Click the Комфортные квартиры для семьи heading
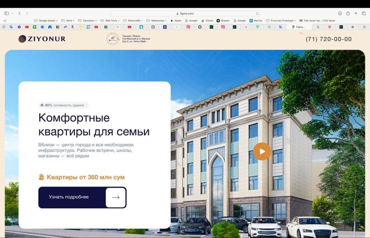The image size is (370, 238). tap(94, 125)
